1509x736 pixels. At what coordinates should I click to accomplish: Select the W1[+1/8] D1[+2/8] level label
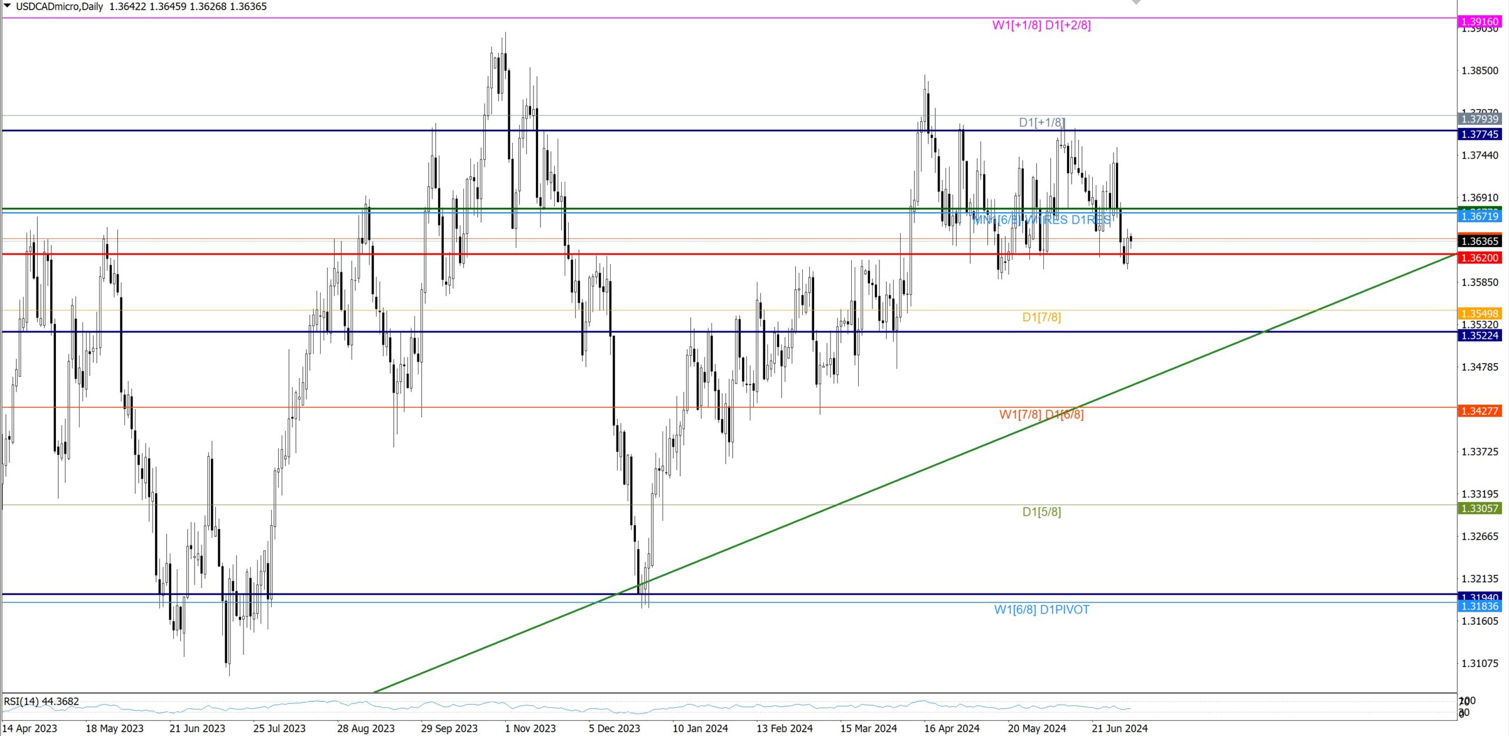coord(1041,25)
